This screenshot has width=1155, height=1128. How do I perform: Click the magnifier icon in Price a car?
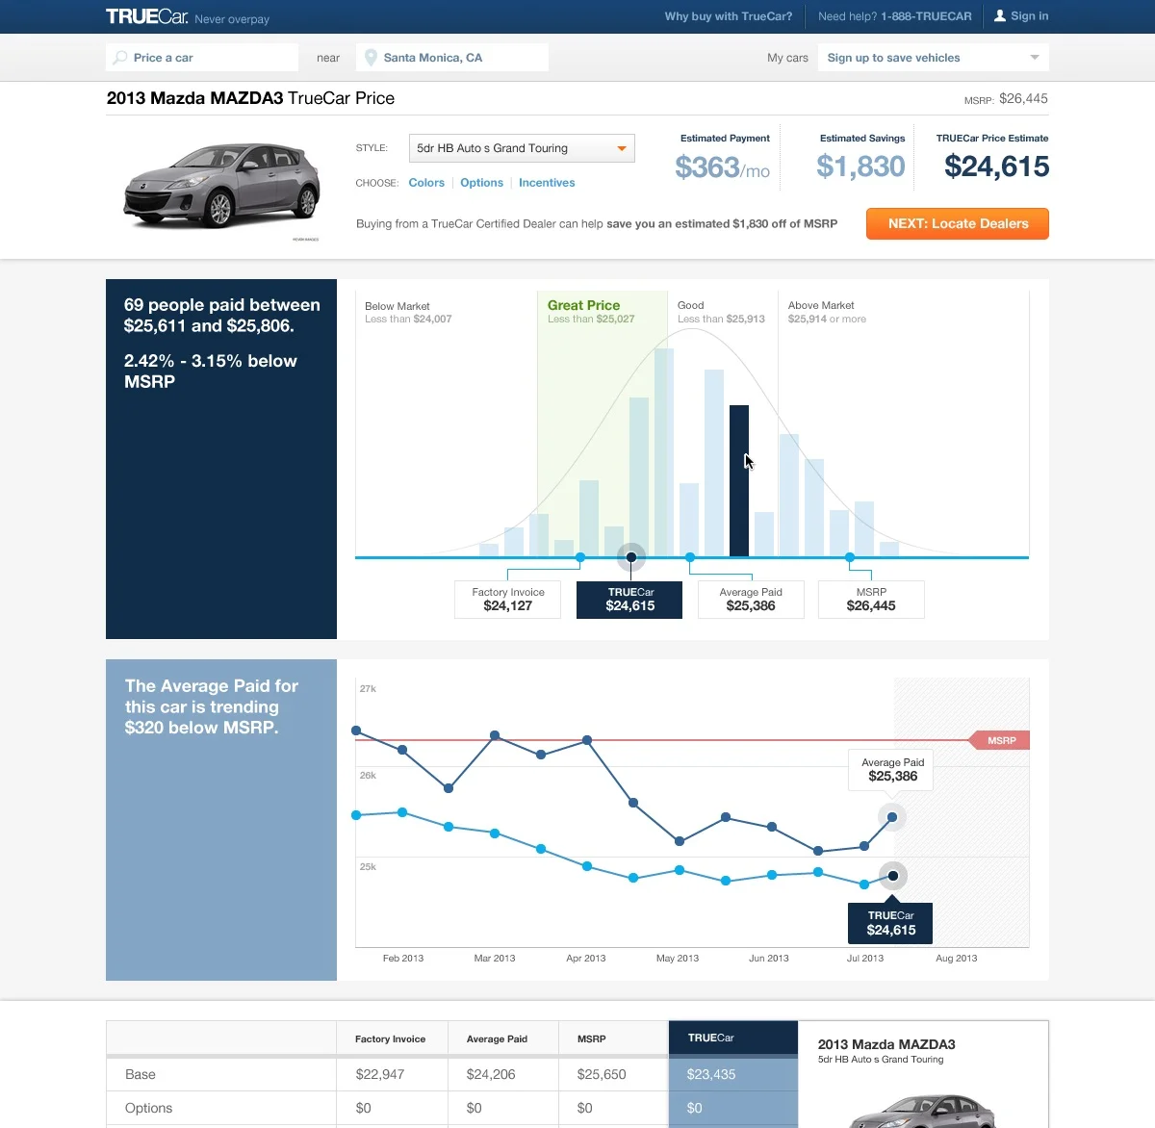[x=120, y=58]
